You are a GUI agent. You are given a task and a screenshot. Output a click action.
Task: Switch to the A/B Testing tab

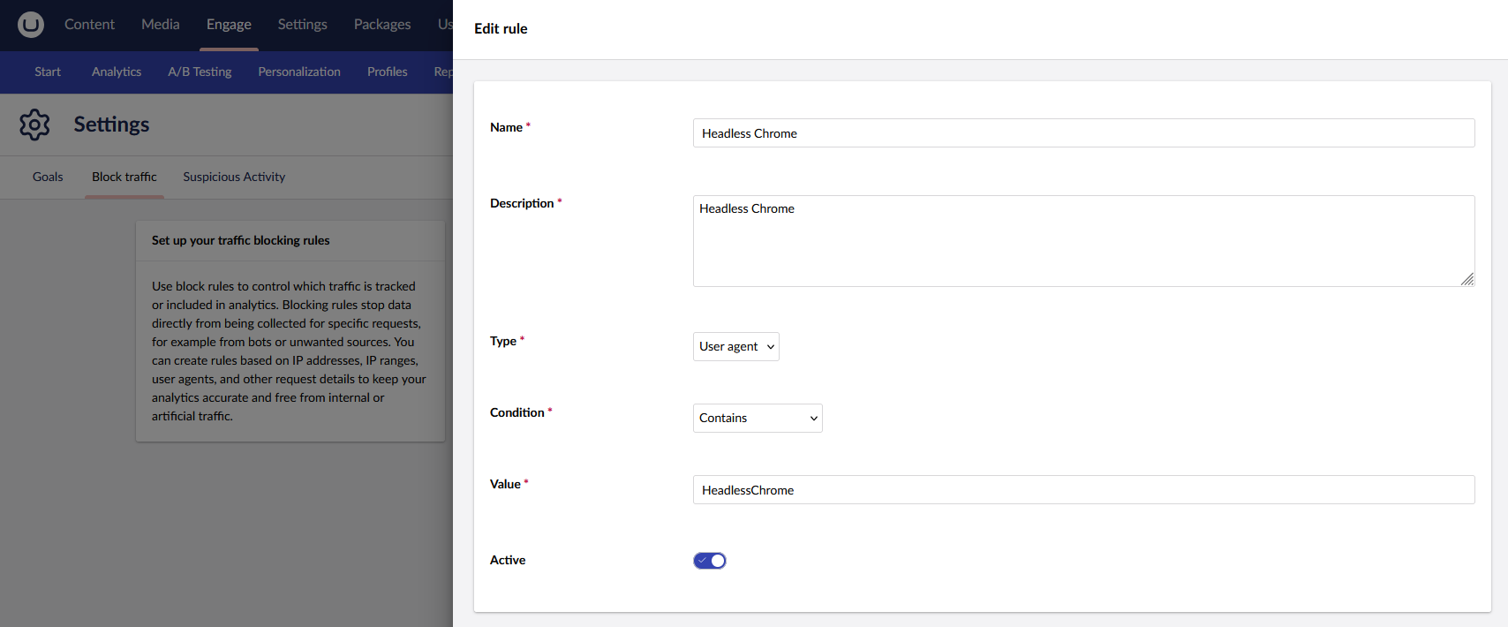click(x=200, y=72)
